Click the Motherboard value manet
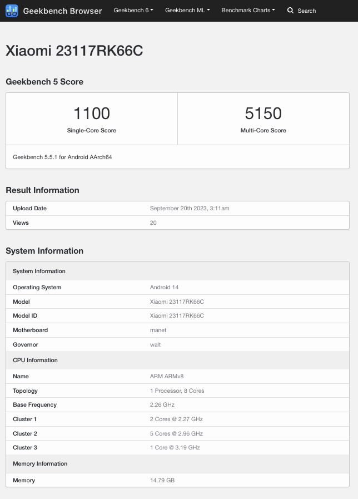Screen dimensions: 358x499 click(x=158, y=330)
